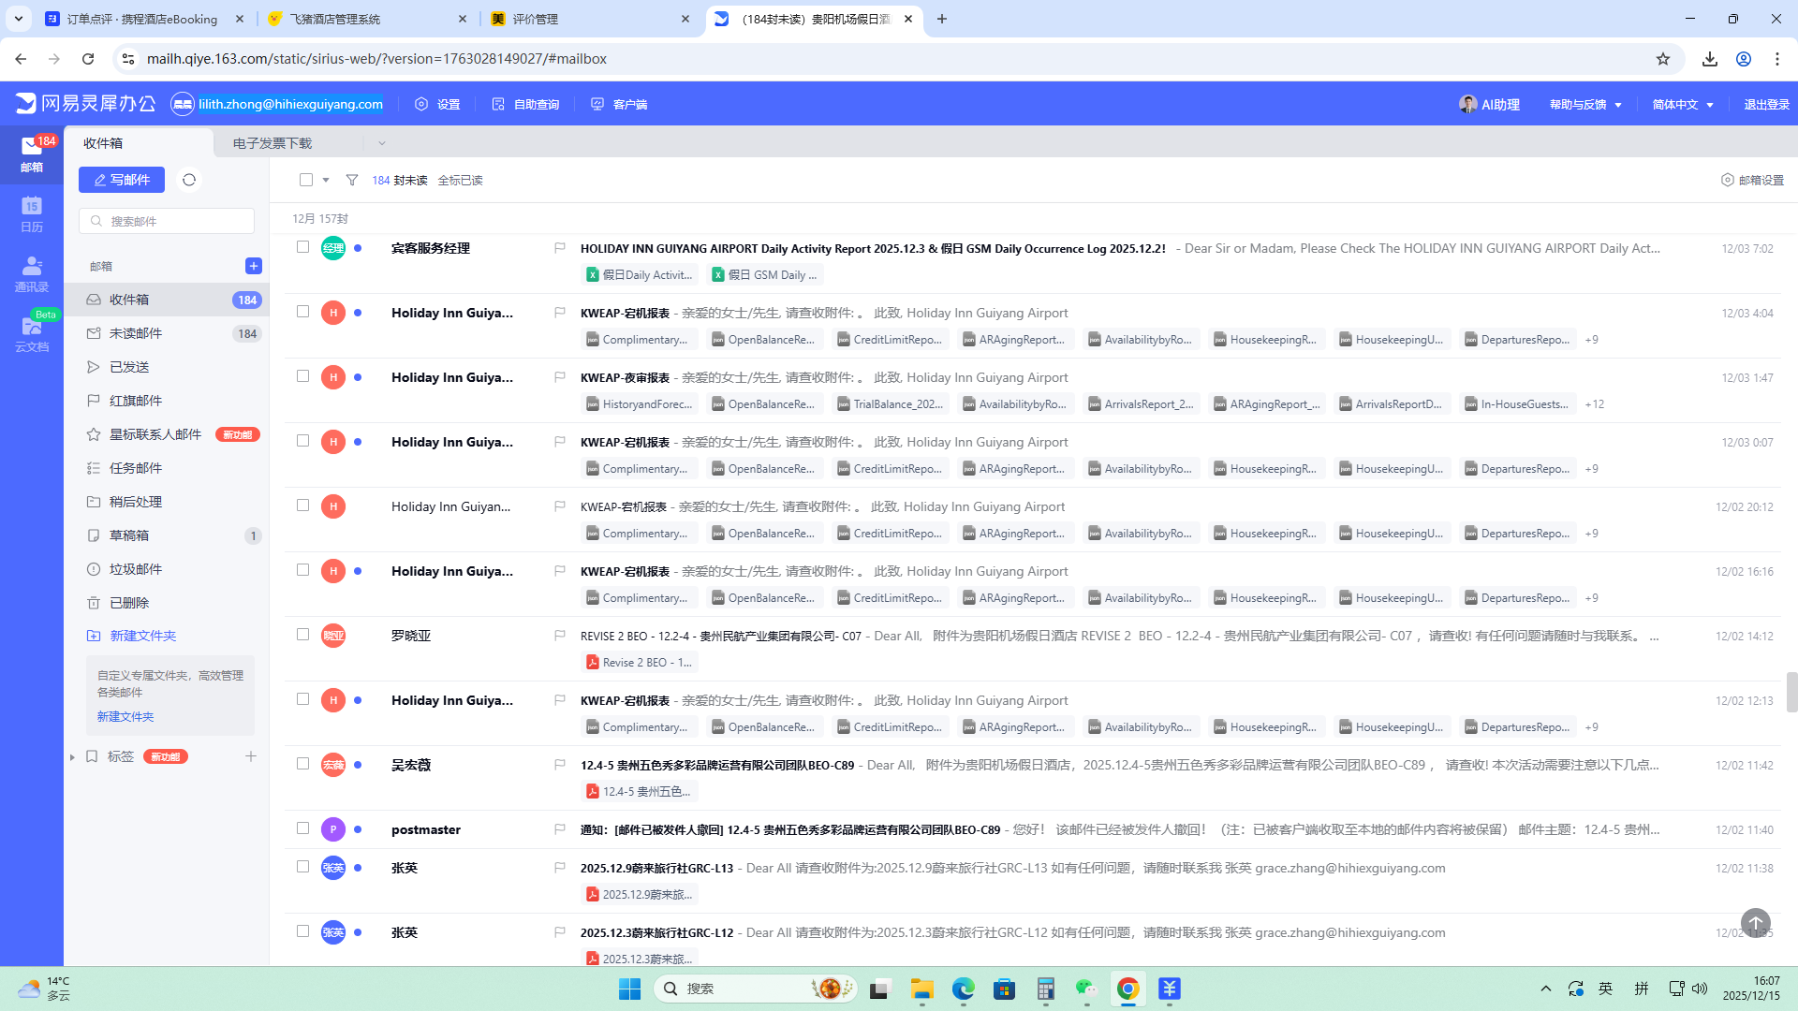Image resolution: width=1798 pixels, height=1011 pixels.
Task: Click the 全标已读 mark all read link
Action: (x=460, y=180)
